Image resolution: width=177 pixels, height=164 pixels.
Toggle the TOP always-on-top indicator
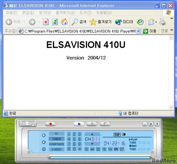[x=117, y=135]
